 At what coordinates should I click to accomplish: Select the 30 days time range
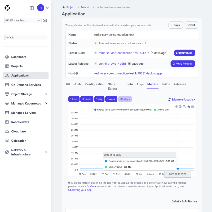tap(125, 99)
